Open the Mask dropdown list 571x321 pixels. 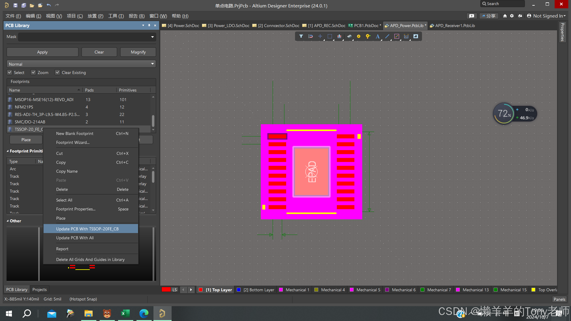(152, 37)
